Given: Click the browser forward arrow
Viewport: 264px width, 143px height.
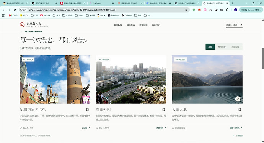Looking at the screenshot, I should click(x=9, y=10).
